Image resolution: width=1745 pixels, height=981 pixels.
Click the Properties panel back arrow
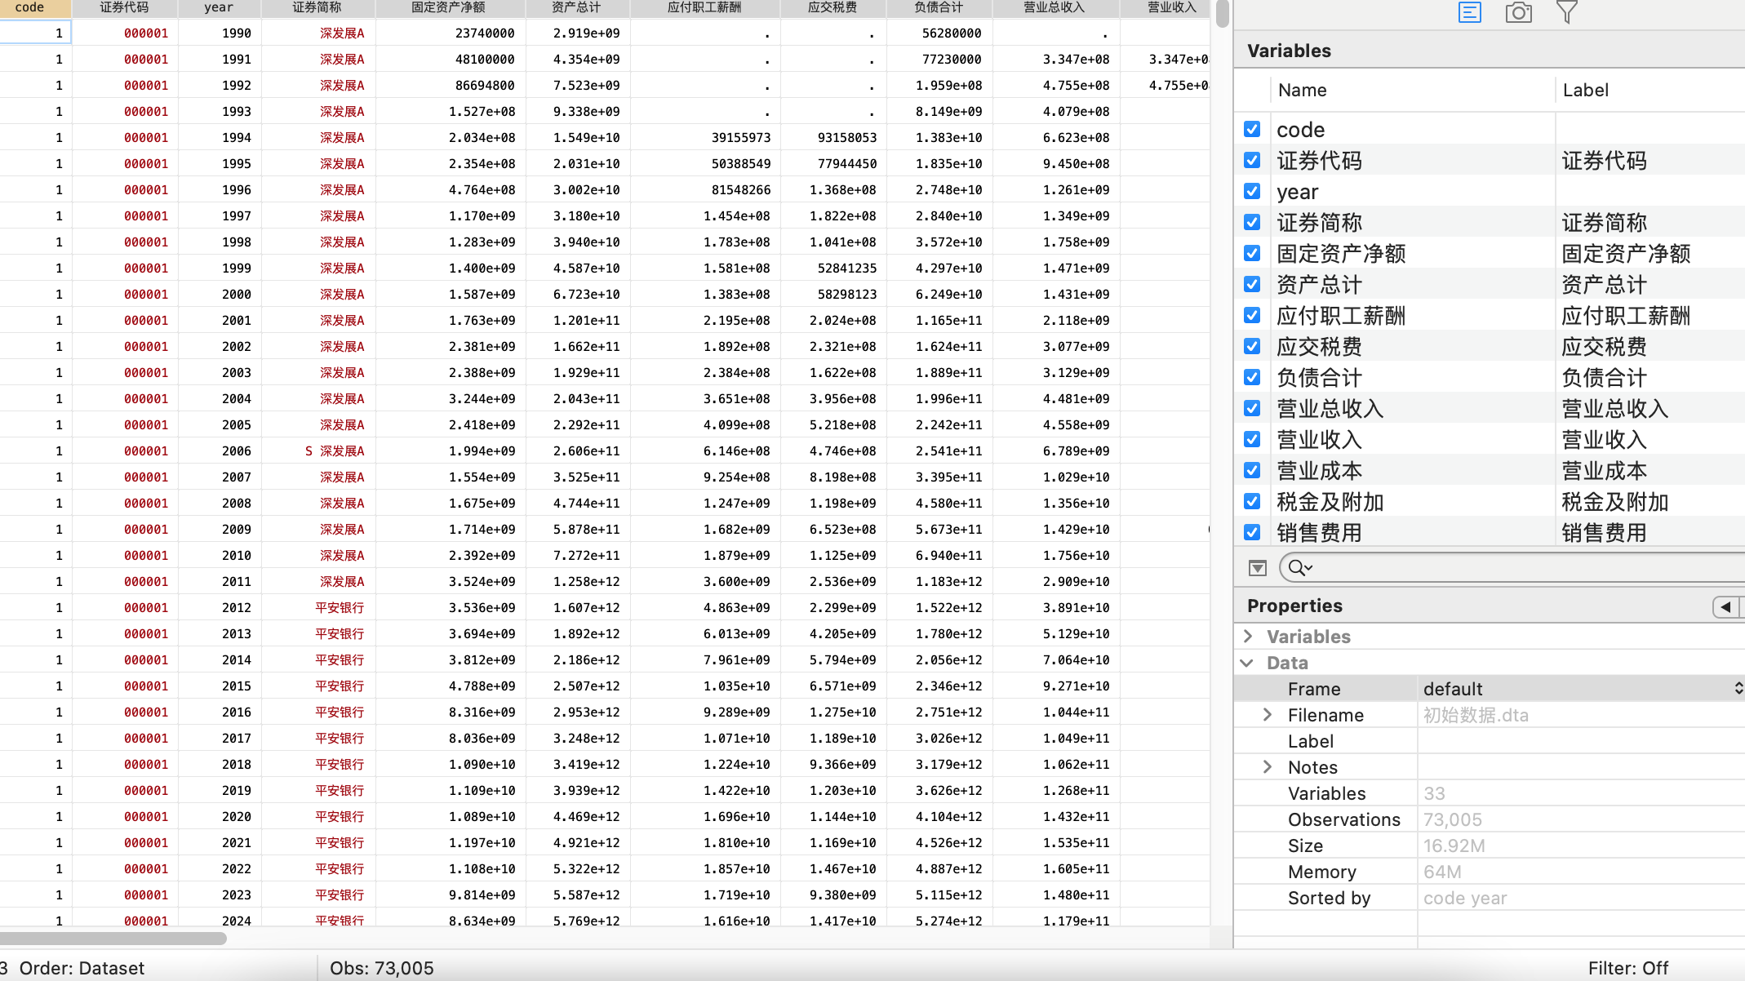1725,606
